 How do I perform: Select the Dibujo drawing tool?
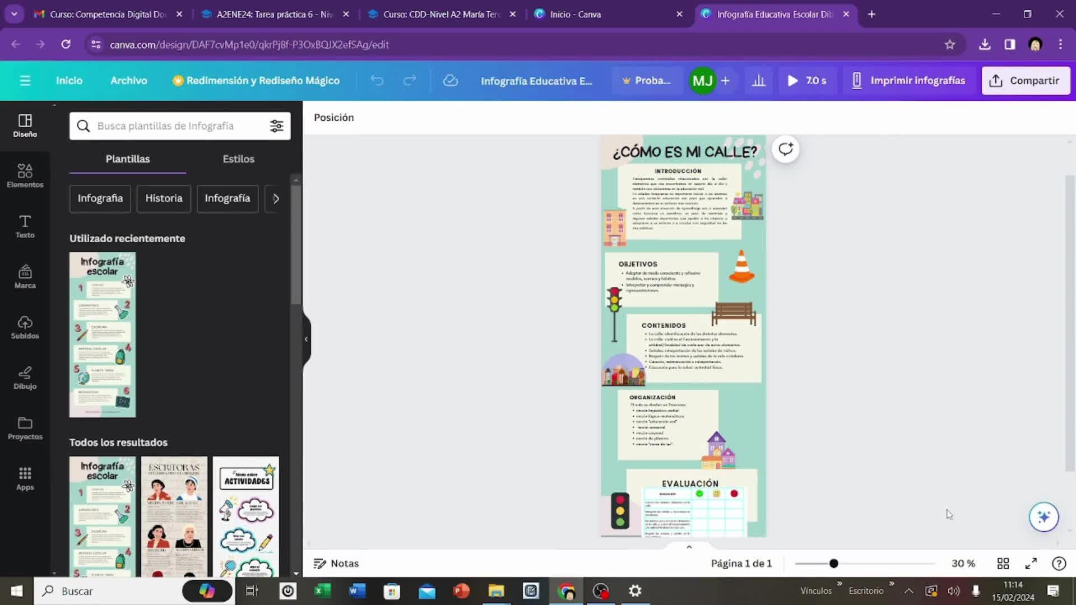coord(25,378)
